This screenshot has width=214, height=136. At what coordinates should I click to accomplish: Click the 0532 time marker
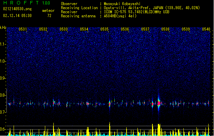(x=43, y=29)
